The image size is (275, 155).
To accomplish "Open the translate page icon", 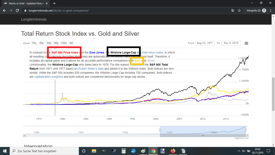I will (233, 10).
